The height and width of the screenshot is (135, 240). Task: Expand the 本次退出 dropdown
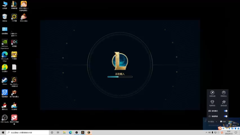[x=212, y=121]
